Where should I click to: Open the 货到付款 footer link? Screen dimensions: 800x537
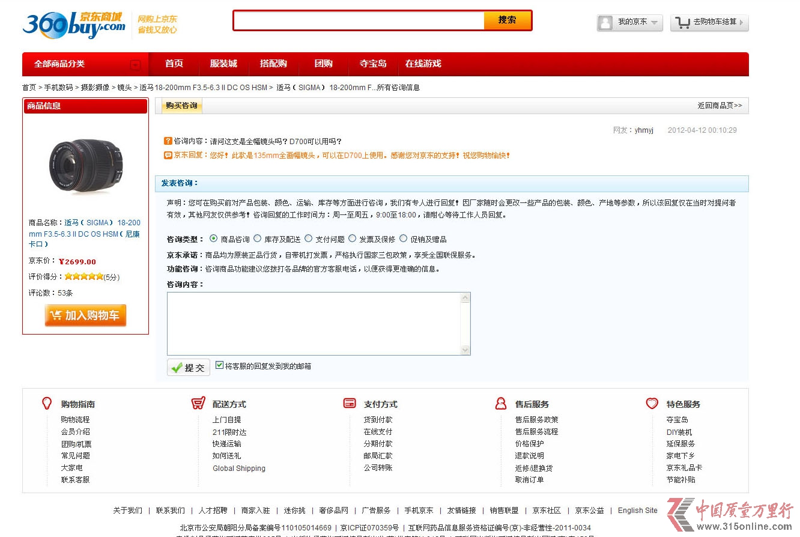point(378,420)
